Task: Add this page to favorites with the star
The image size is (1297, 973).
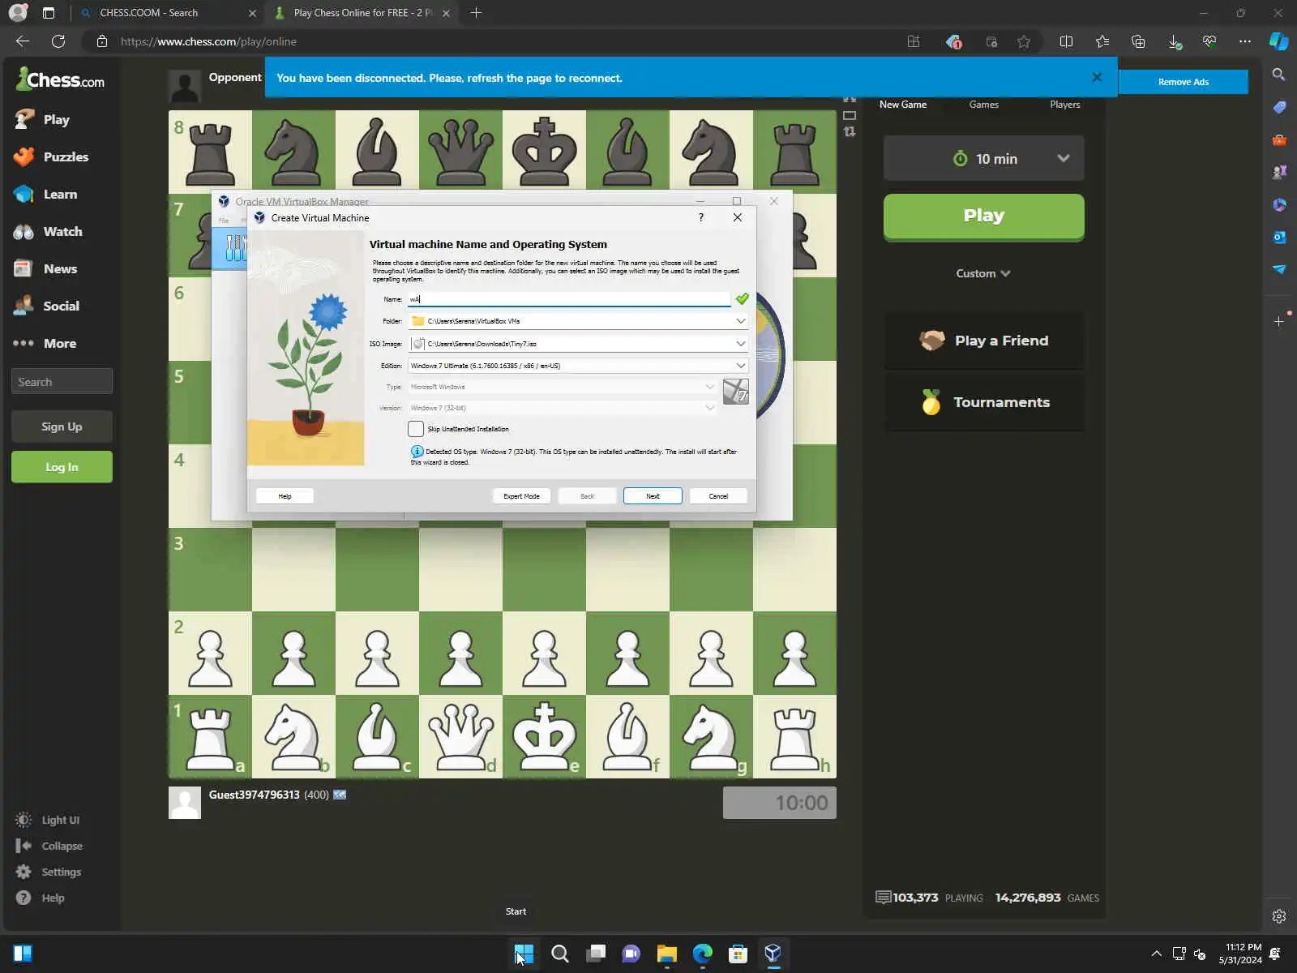Action: (x=1024, y=41)
